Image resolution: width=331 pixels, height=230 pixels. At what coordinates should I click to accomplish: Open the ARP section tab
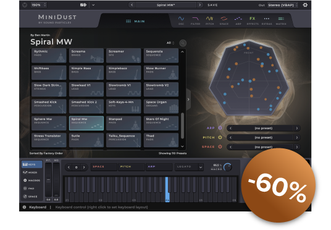click(x=238, y=21)
